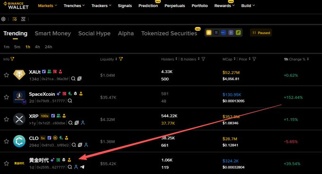Toggle the blue Base chain filter icon
Viewport: 322px width, 174px height.
coord(224,33)
